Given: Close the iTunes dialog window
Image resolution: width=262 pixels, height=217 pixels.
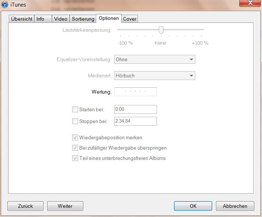Looking at the screenshot, I should pos(250,3).
